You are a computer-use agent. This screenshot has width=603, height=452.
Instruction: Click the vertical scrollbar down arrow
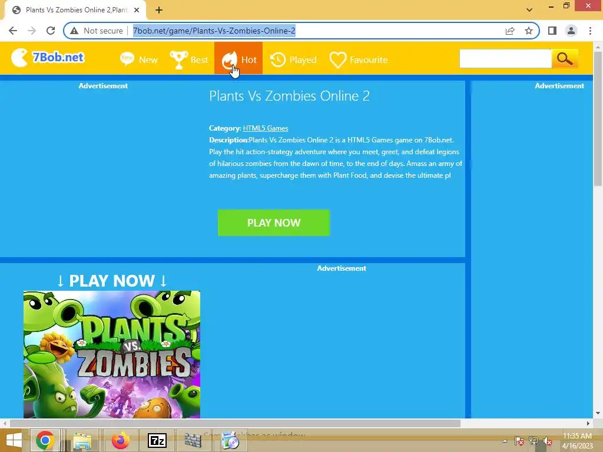pos(598,413)
